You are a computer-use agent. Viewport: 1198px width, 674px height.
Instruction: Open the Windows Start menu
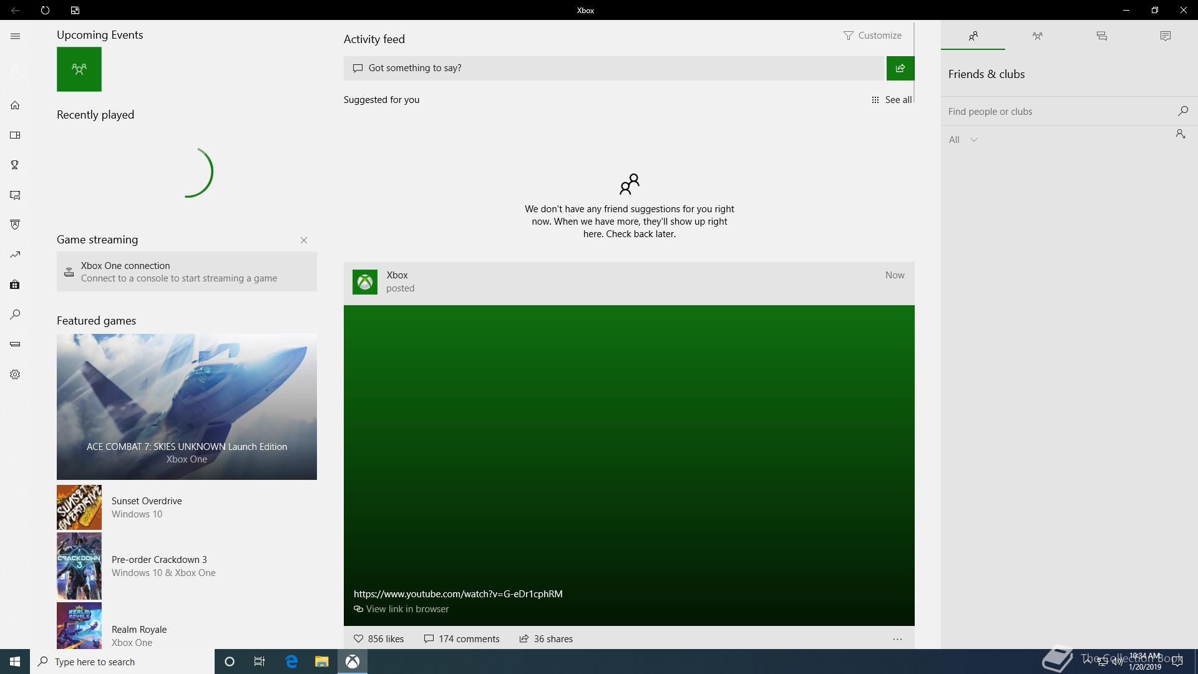coord(15,662)
